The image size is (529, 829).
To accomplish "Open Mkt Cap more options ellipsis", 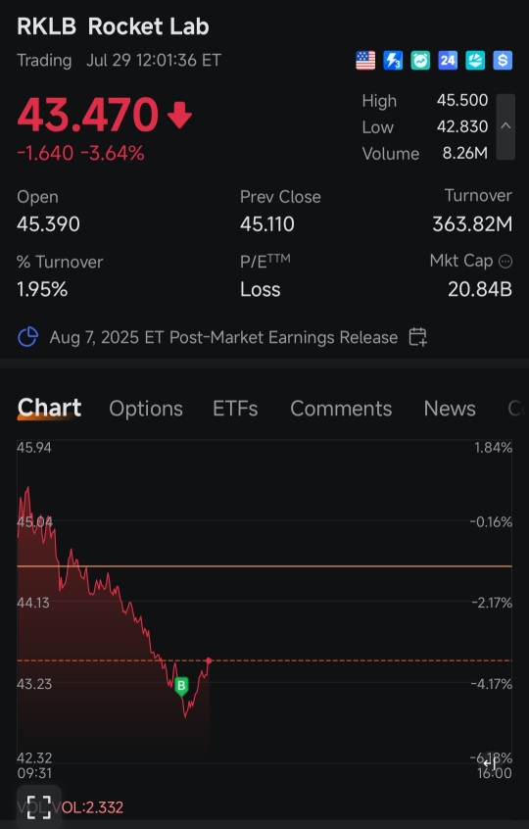I will [x=505, y=262].
